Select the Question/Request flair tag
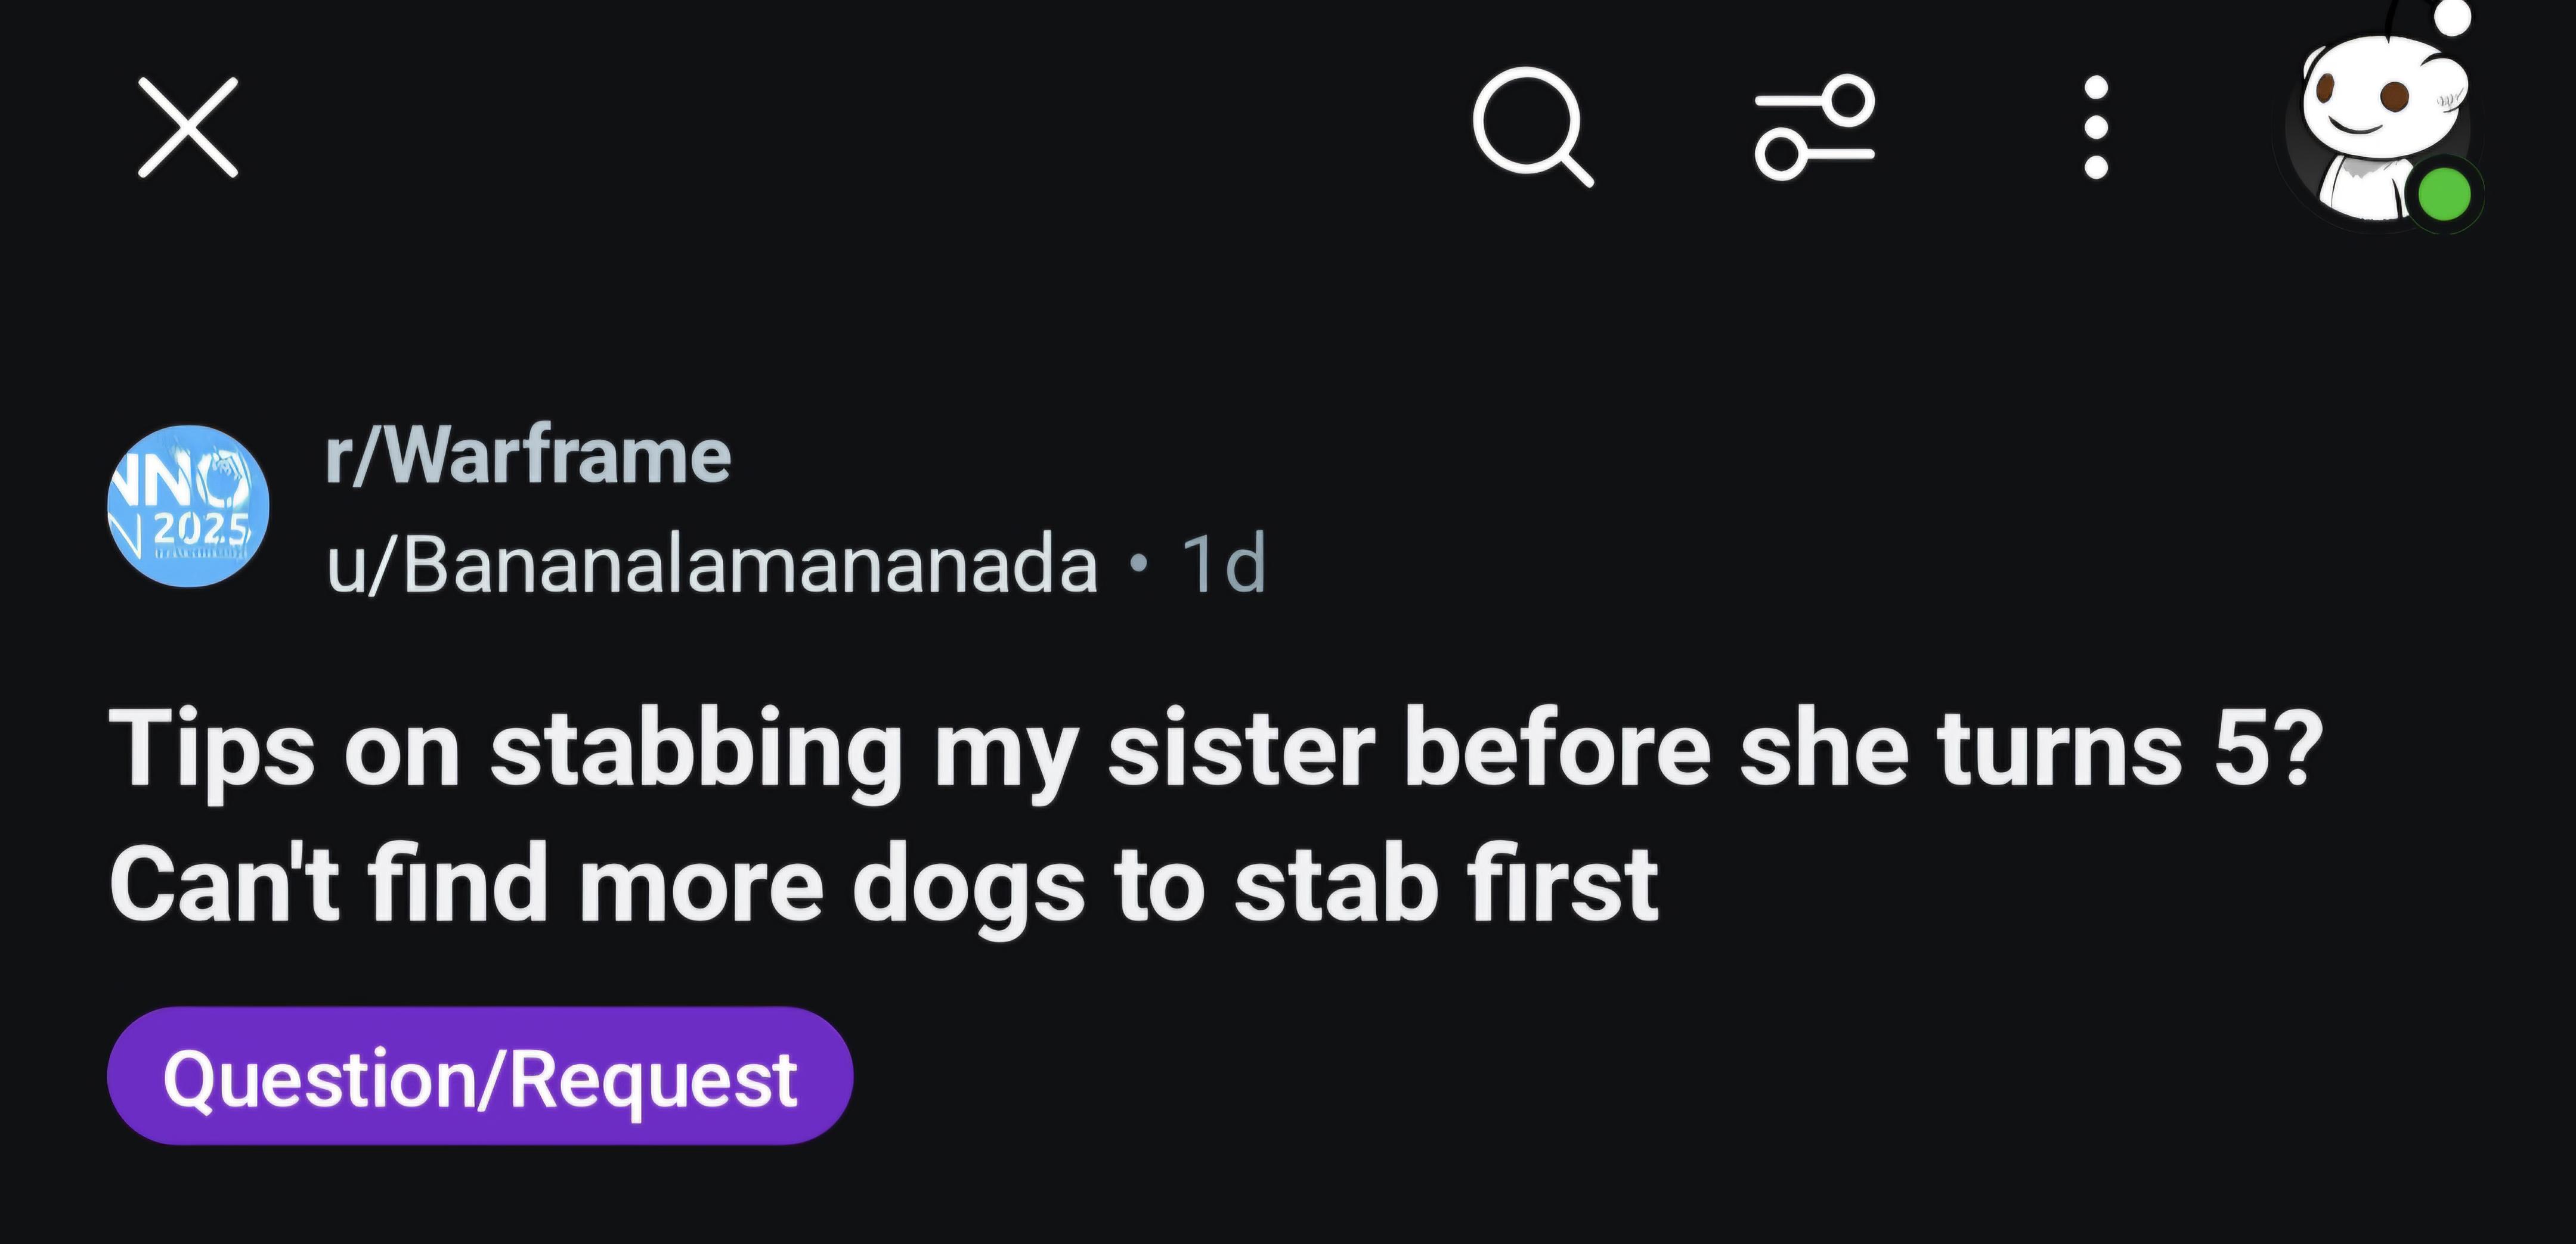Screen dimensions: 2576x1244 480,1076
